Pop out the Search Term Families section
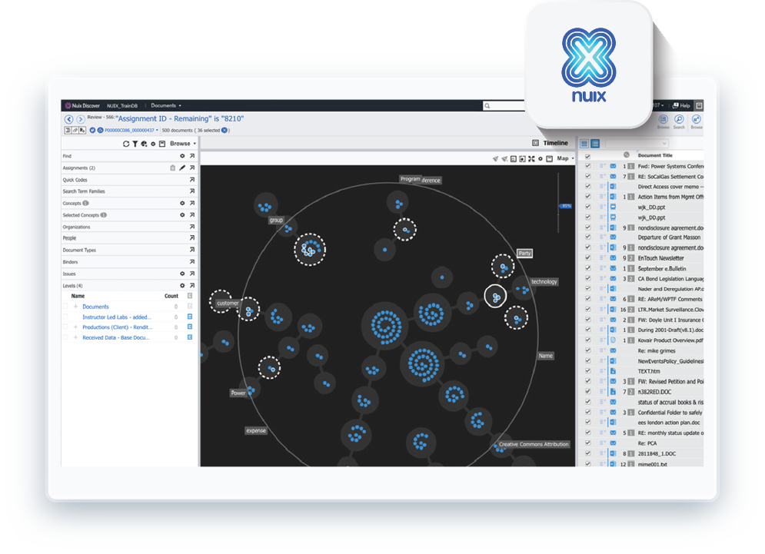The width and height of the screenshot is (765, 554). [x=192, y=191]
